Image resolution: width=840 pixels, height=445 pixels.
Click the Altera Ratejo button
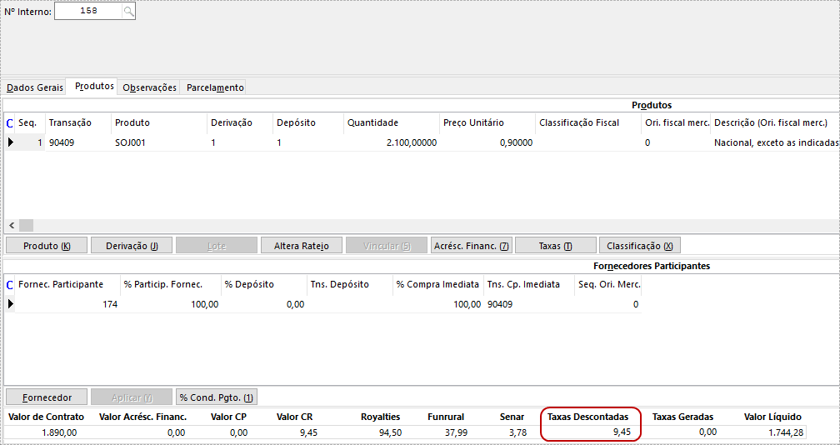pos(302,246)
